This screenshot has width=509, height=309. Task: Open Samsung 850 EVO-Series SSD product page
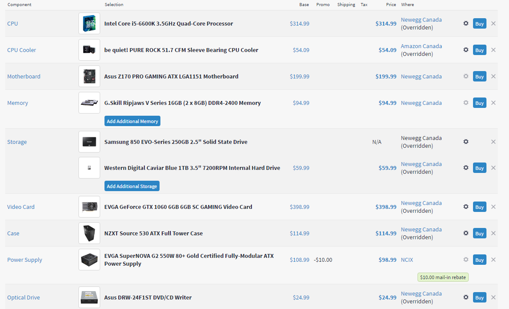point(176,142)
